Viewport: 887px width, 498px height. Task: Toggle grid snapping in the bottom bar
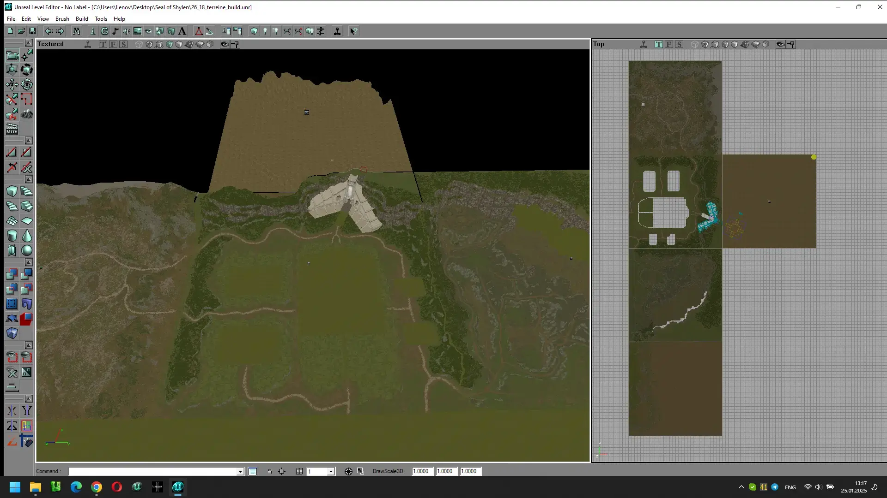coord(299,471)
